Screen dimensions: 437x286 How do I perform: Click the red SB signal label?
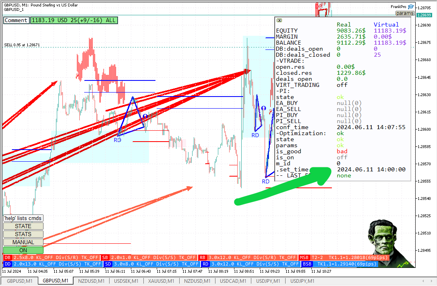point(105,257)
